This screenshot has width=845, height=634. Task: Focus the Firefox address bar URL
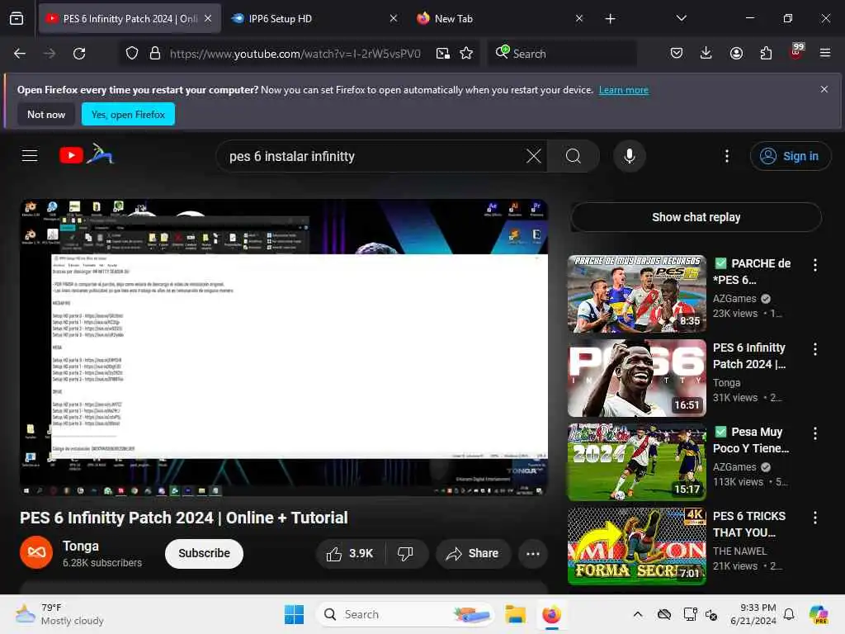(295, 54)
